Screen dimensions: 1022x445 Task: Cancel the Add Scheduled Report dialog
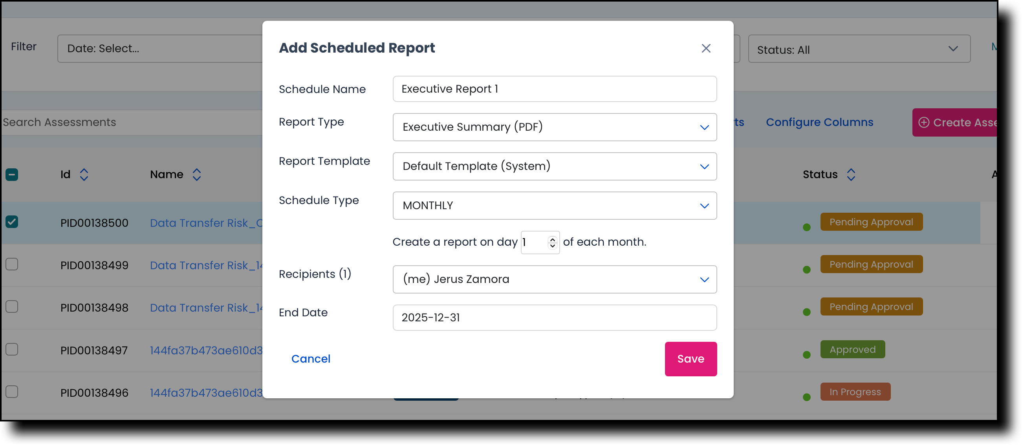pos(311,359)
